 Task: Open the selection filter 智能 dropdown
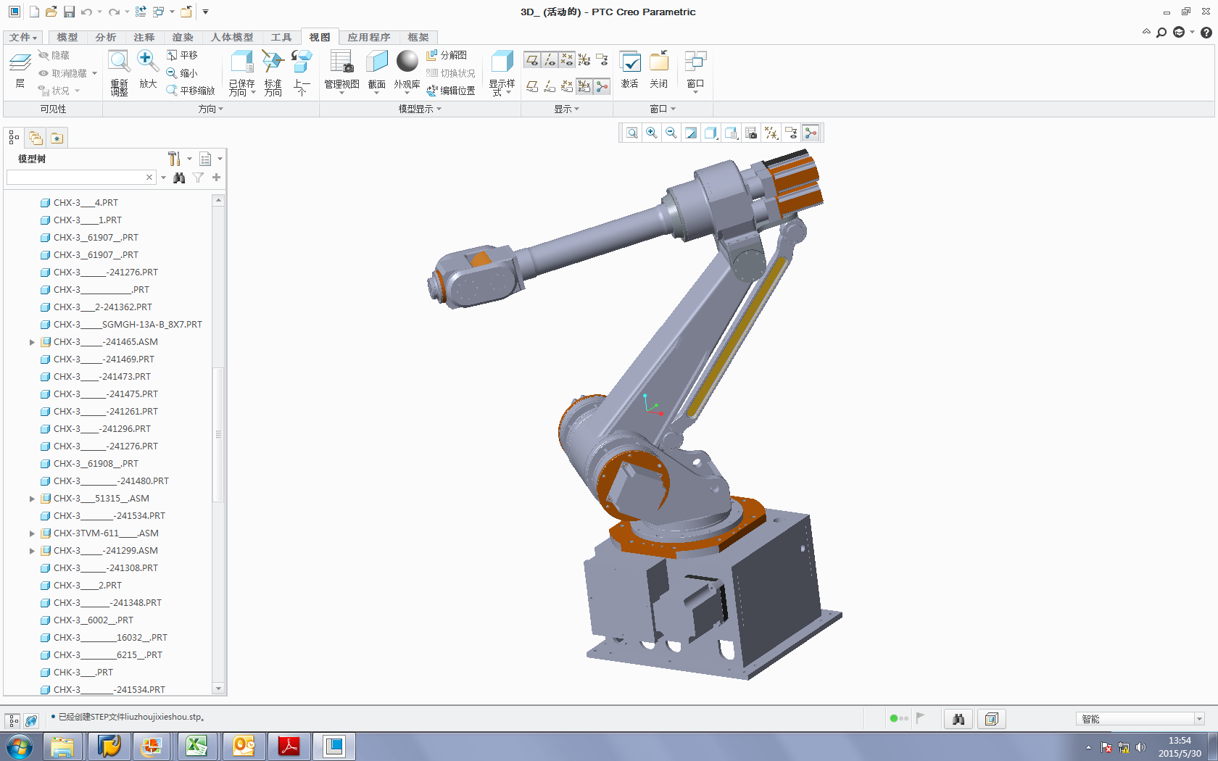(1199, 719)
